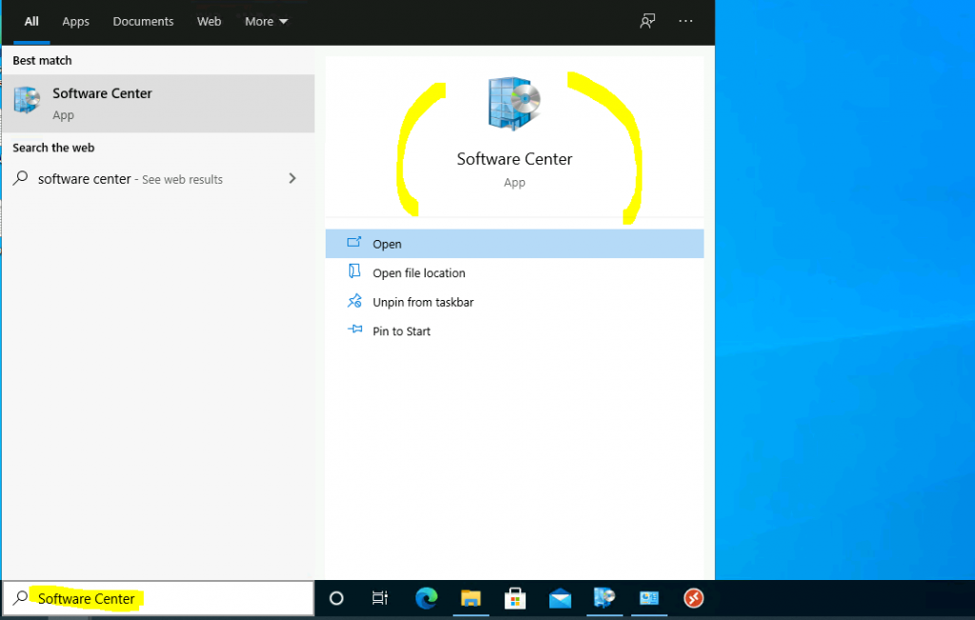Open the red remote desktop taskbar icon
The image size is (975, 620).
(694, 598)
